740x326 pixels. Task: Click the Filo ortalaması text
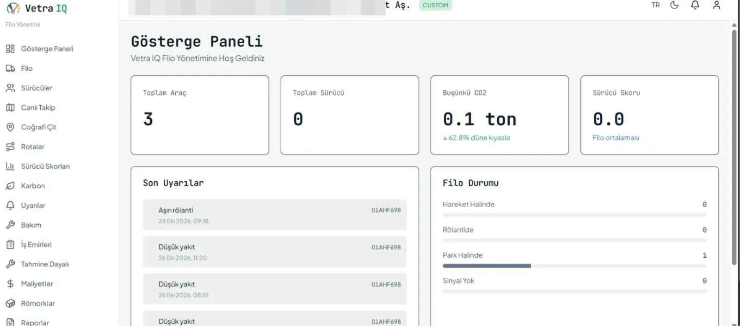click(616, 138)
